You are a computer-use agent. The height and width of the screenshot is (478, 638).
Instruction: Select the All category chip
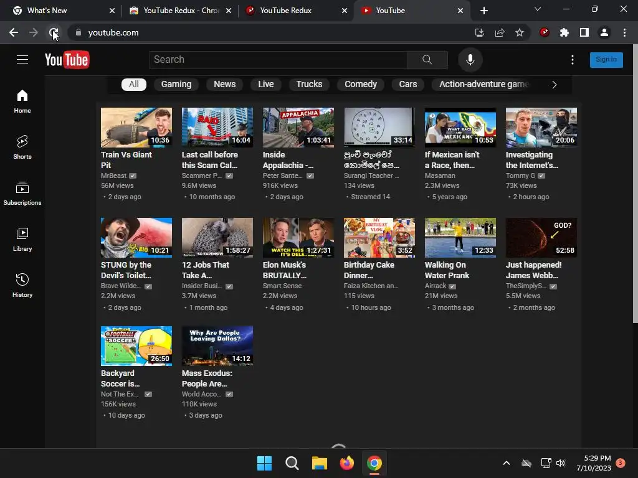[x=134, y=84]
